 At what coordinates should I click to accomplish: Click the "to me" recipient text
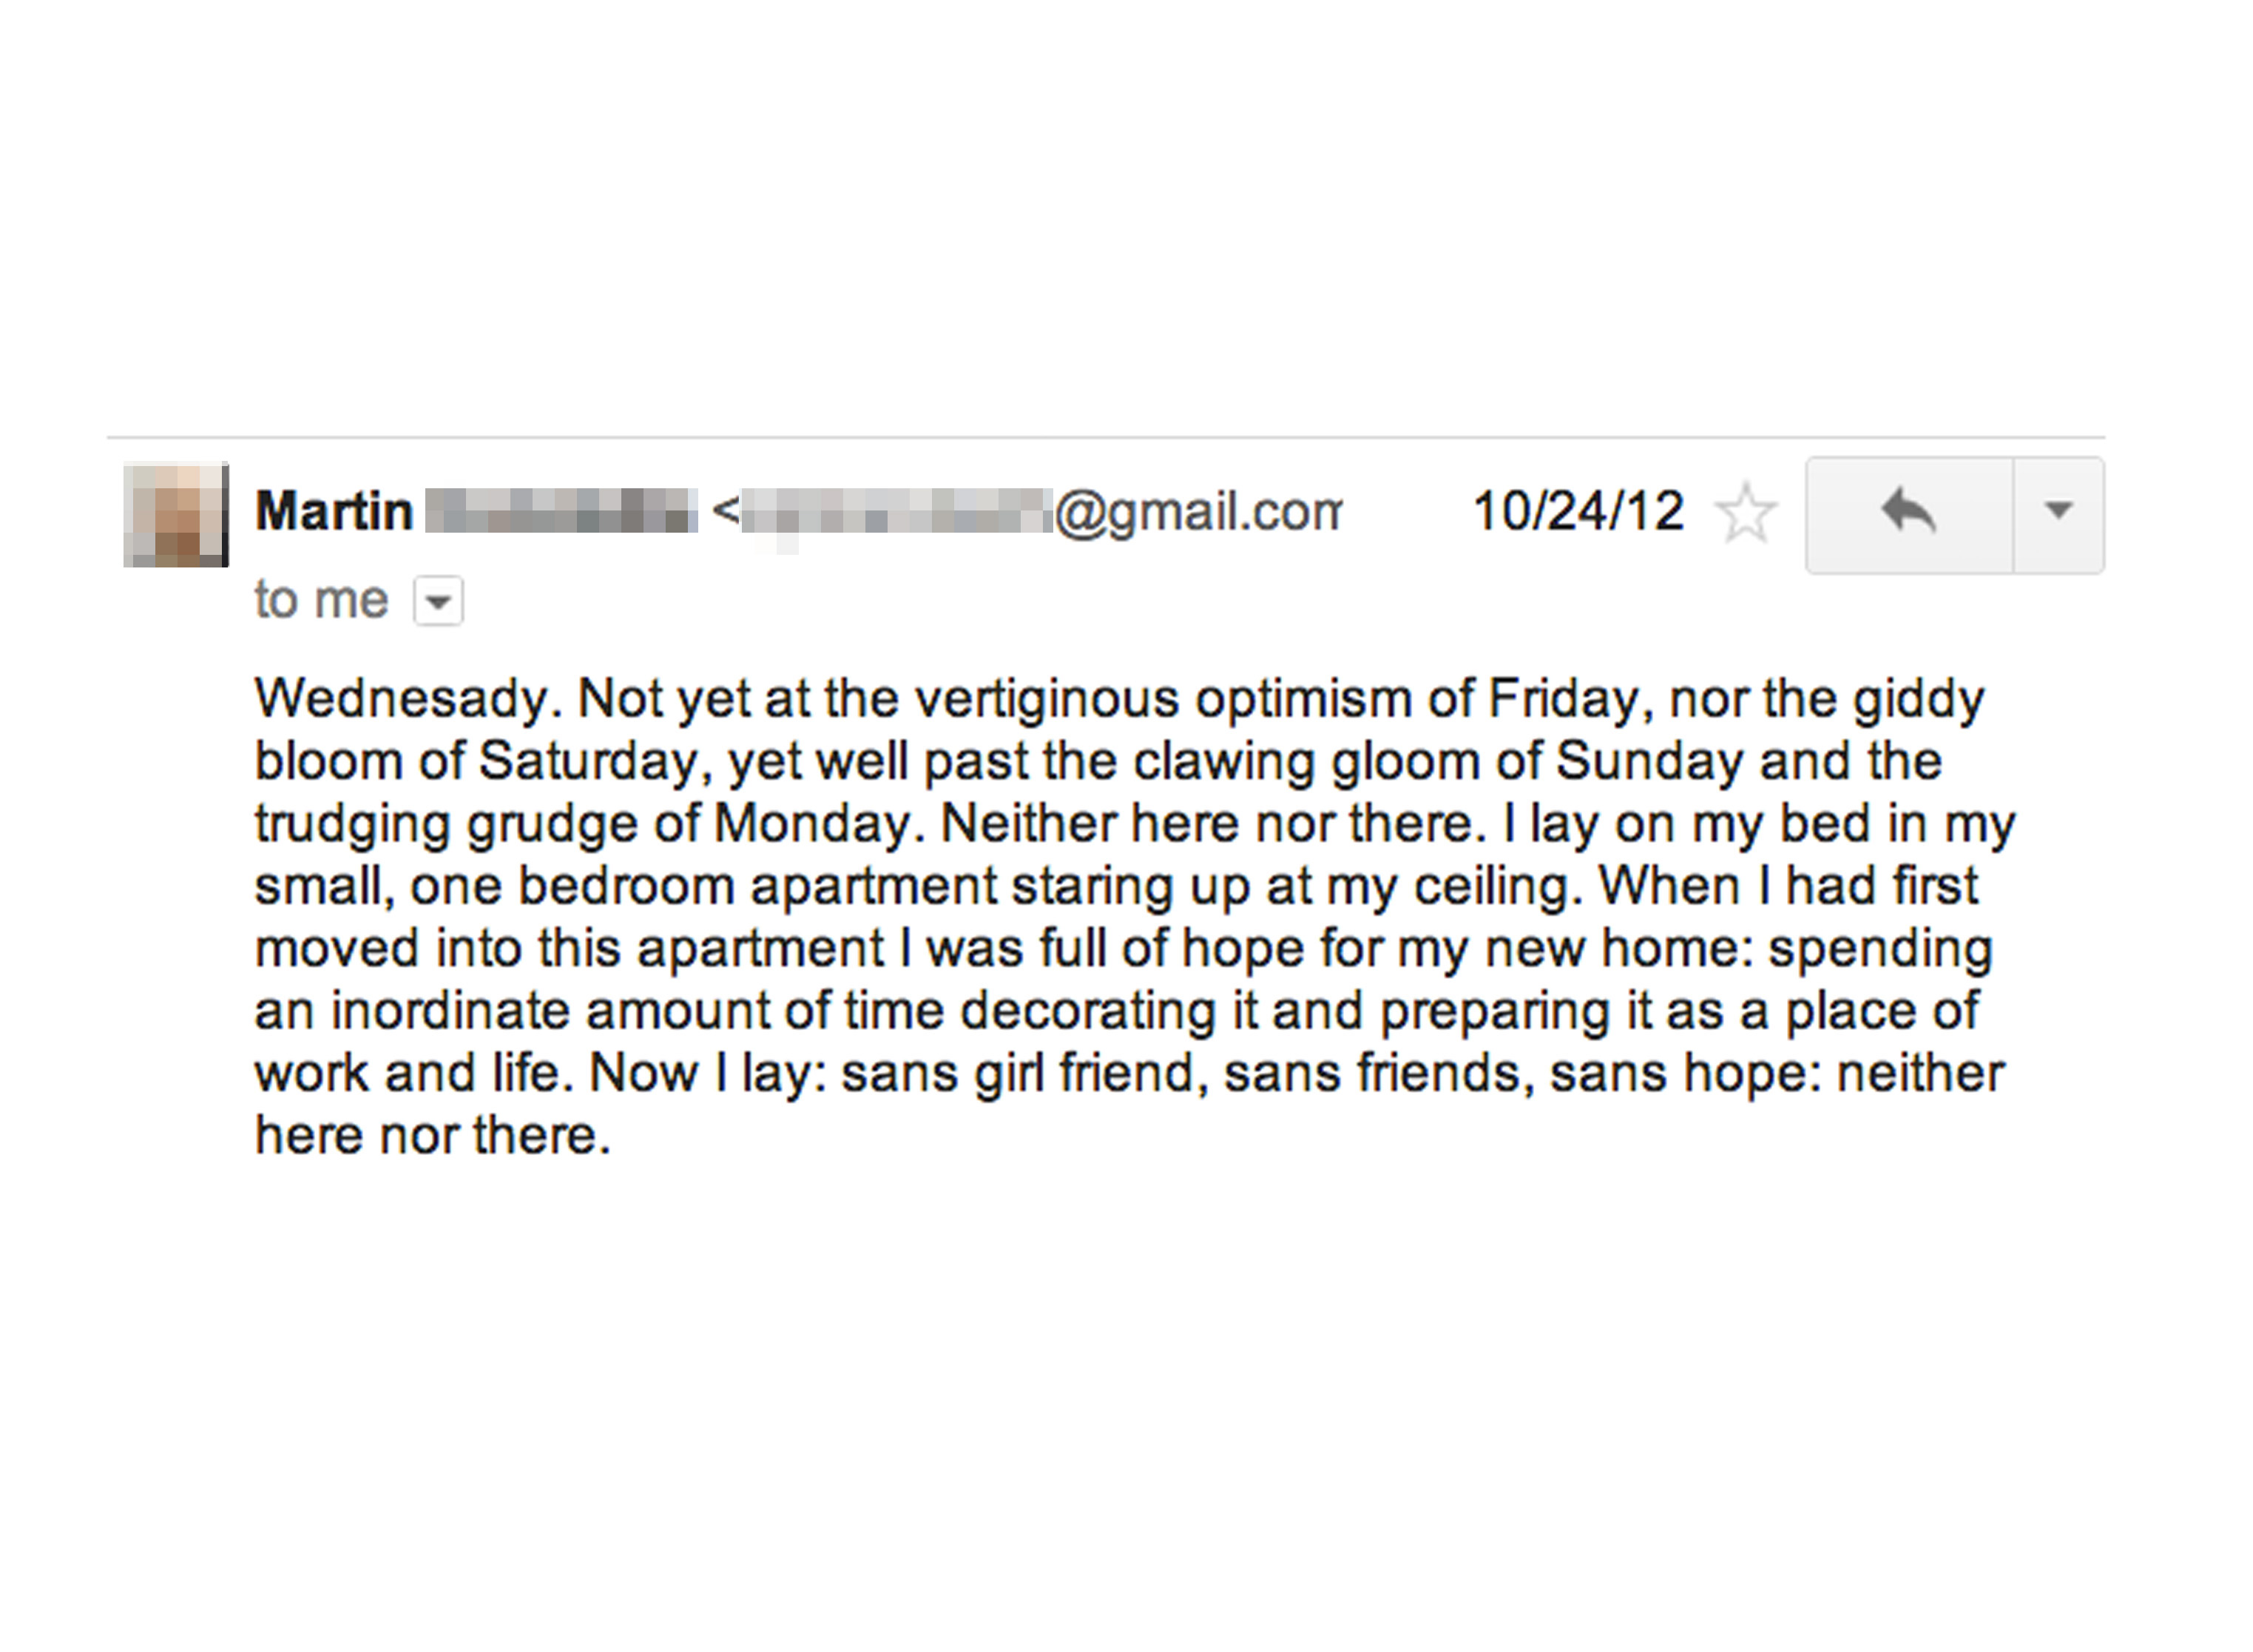click(x=321, y=600)
